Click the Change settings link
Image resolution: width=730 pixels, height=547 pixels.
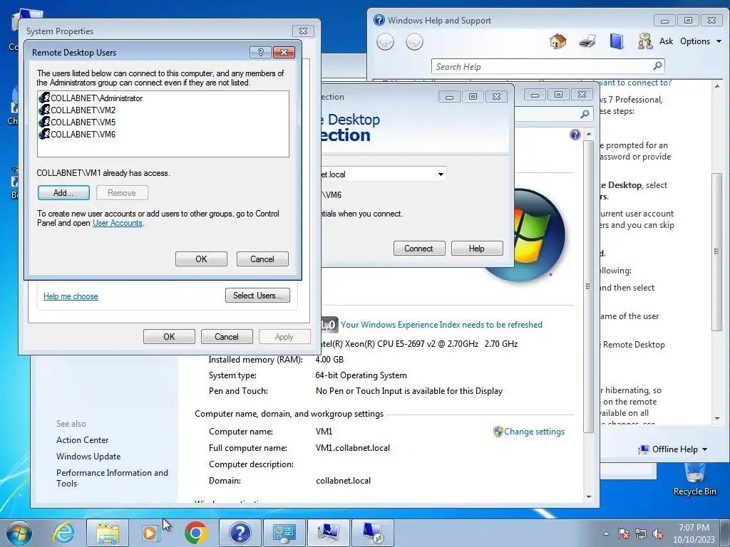coord(534,432)
